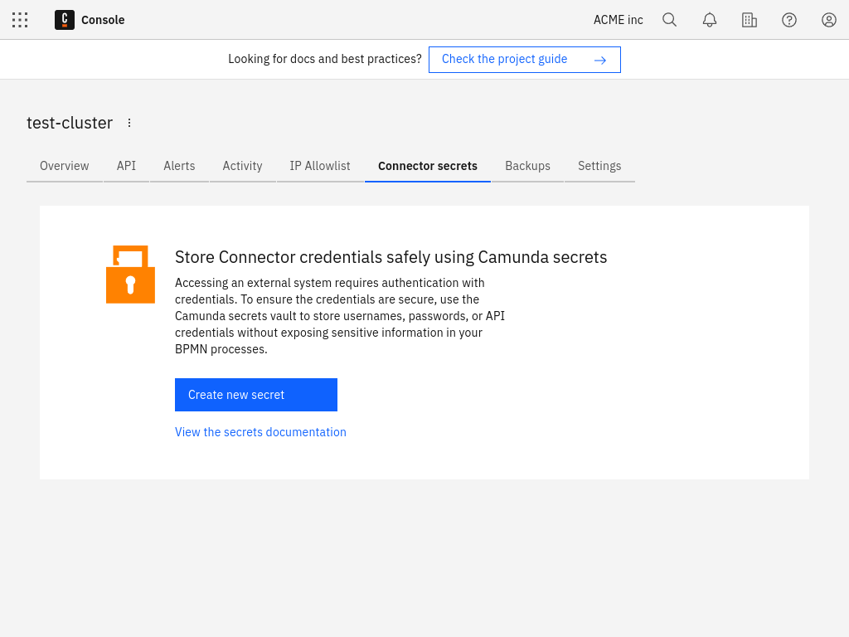Screen dimensions: 849x637
Task: Click Check the project guide button
Action: (x=524, y=60)
